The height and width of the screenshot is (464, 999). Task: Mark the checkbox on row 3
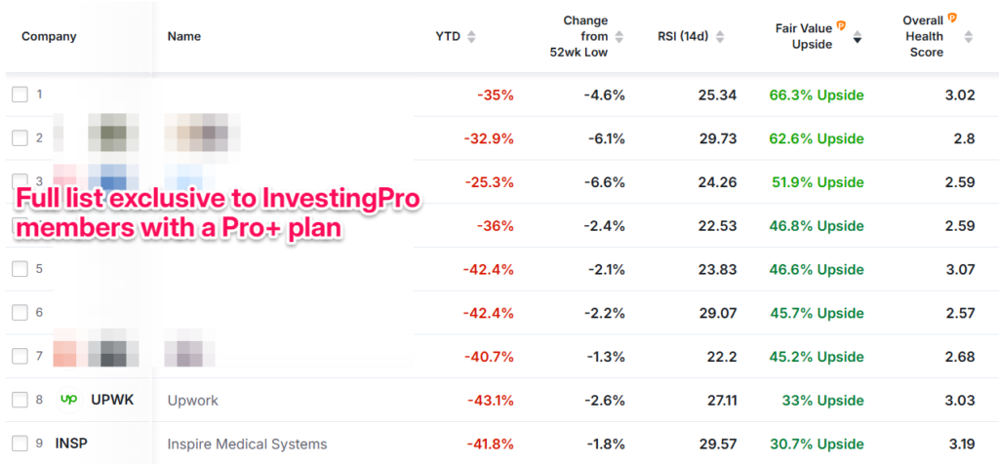coord(20,181)
